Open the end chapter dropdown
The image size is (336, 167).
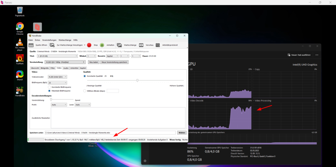[136, 56]
